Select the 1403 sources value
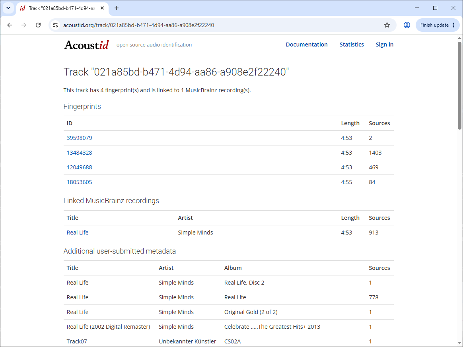The image size is (463, 347). [375, 153]
